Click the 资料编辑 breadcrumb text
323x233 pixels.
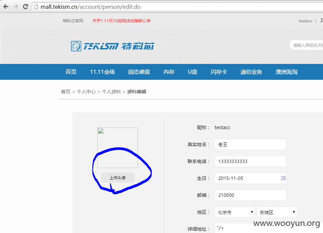pyautogui.click(x=137, y=92)
